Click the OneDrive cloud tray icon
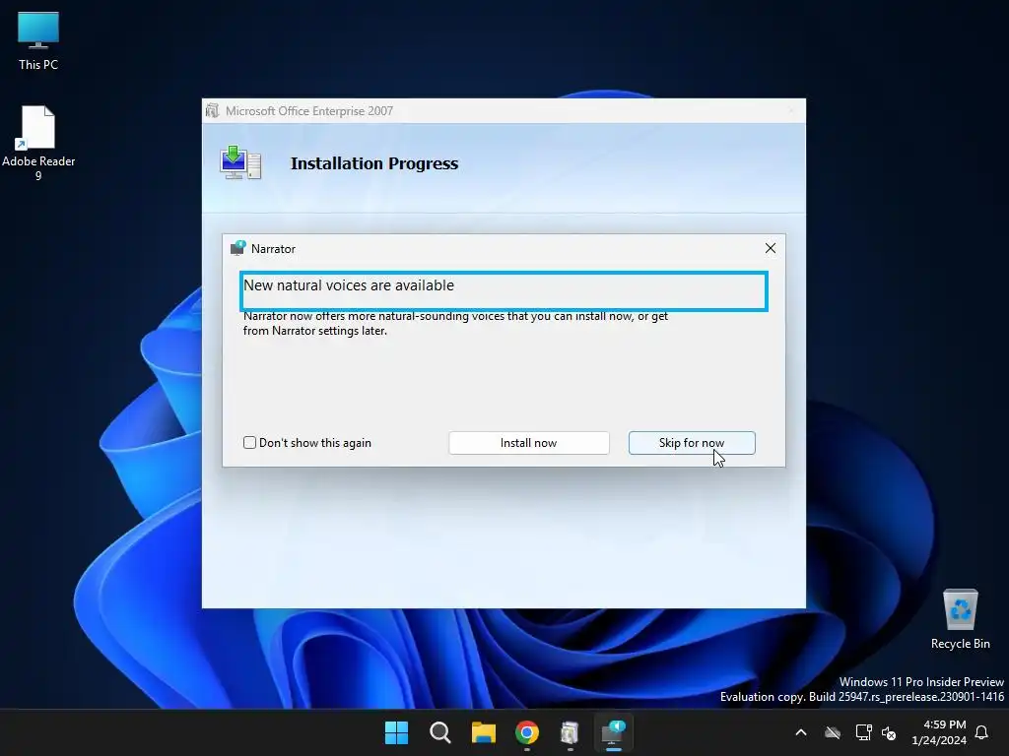 pyautogui.click(x=833, y=732)
